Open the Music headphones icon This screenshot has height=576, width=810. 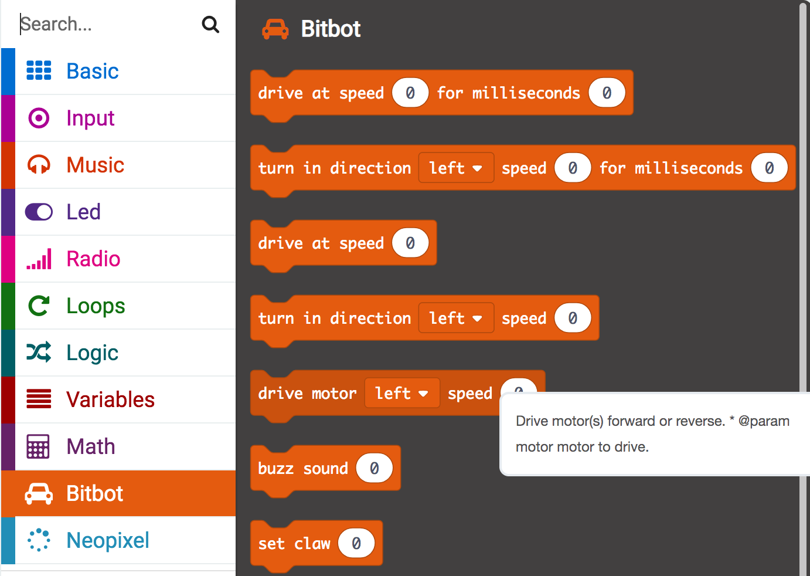(x=38, y=165)
